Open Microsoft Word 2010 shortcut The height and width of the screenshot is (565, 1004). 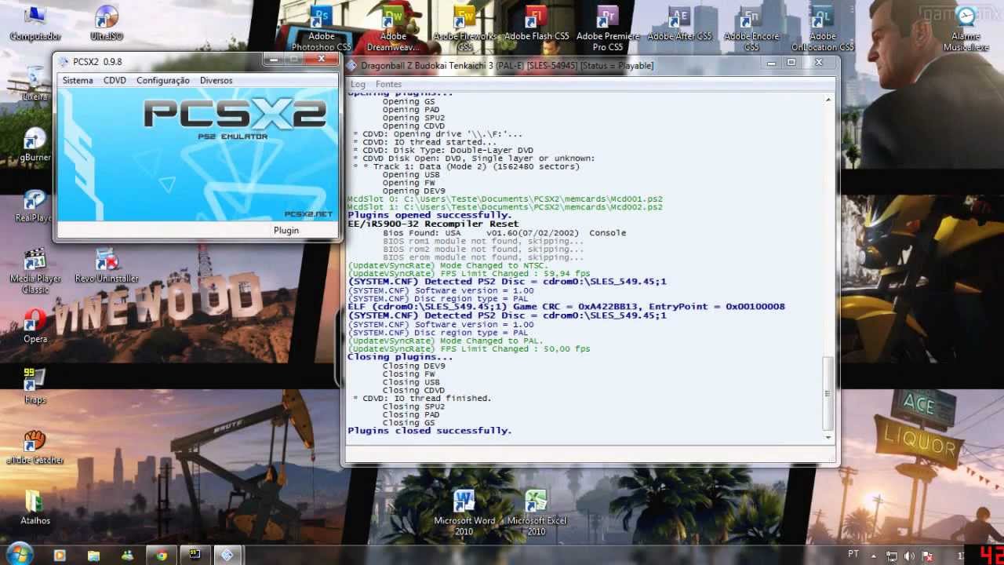click(464, 512)
